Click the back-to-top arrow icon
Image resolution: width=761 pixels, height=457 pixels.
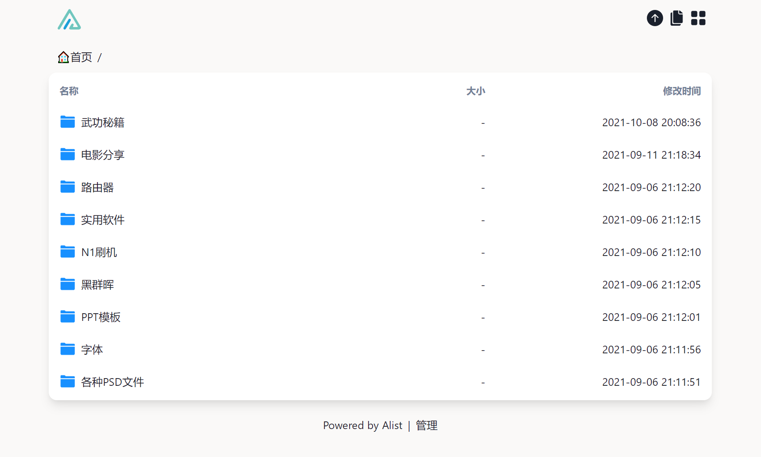click(655, 18)
